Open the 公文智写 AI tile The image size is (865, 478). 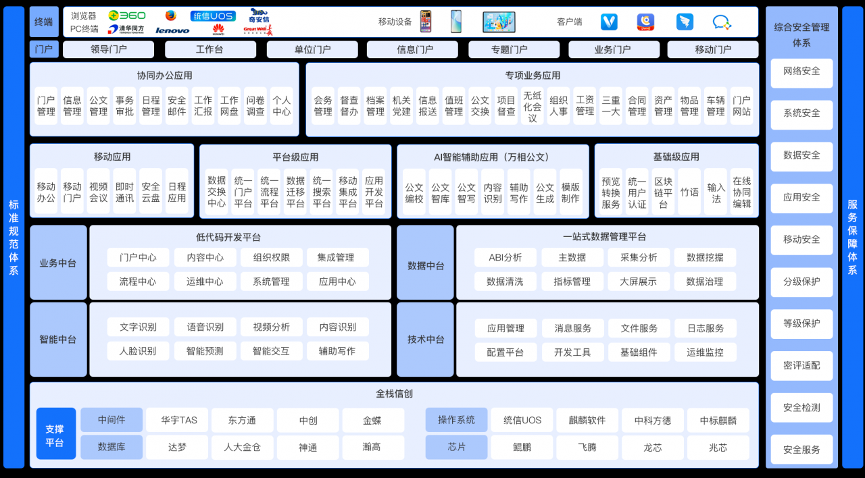(466, 192)
